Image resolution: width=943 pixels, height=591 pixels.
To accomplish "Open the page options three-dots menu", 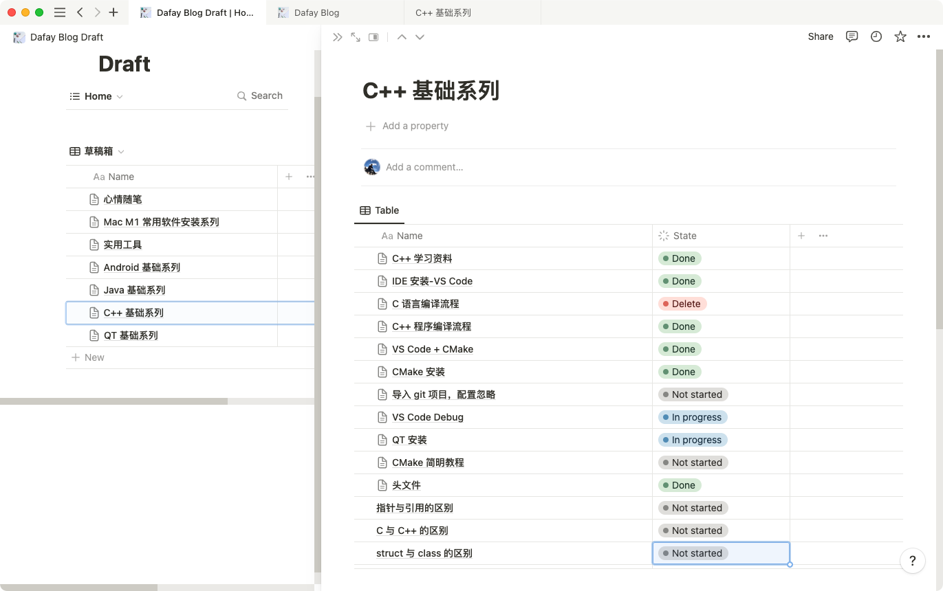I will (924, 37).
